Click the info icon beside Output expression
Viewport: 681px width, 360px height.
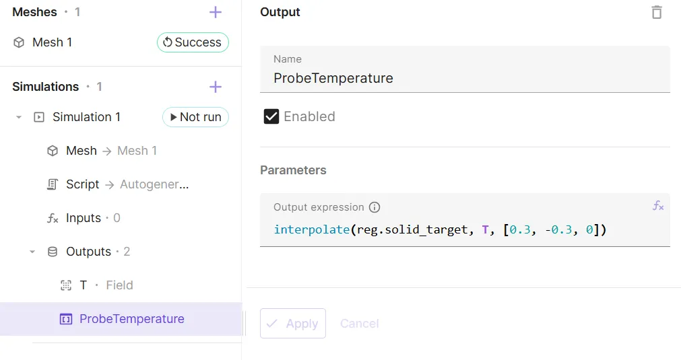[x=375, y=207]
